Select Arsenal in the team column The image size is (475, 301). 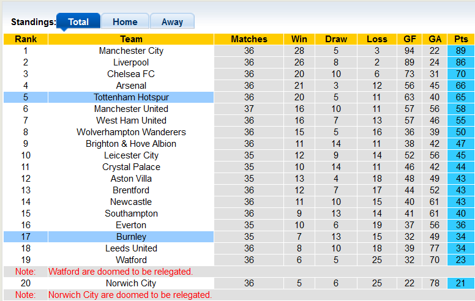pyautogui.click(x=131, y=86)
